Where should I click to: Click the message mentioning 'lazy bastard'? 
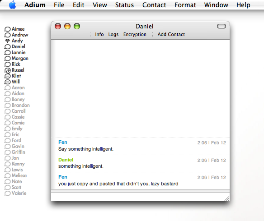[118, 184]
